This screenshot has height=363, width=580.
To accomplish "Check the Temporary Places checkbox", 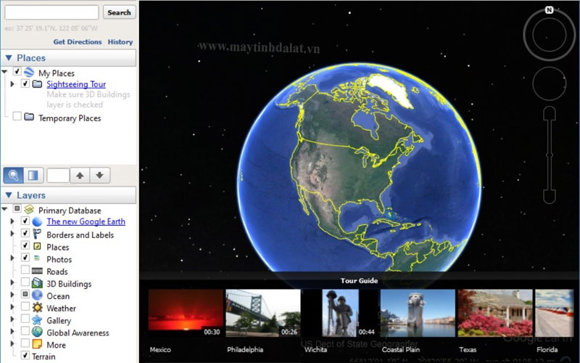I will 17,116.
